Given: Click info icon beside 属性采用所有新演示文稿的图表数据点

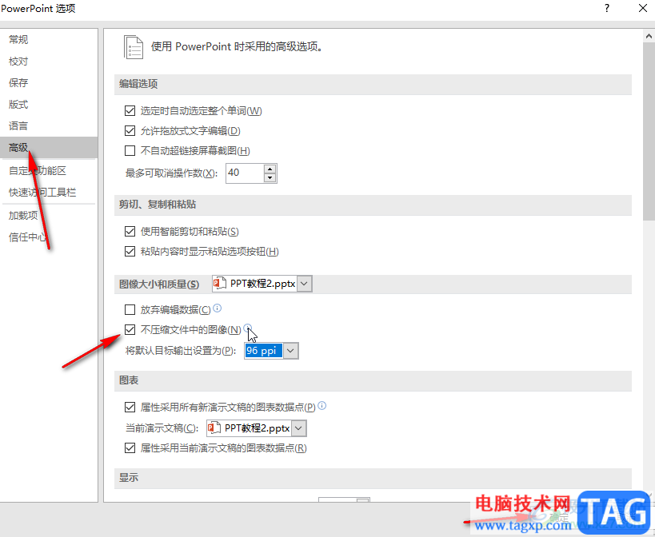Looking at the screenshot, I should point(322,405).
